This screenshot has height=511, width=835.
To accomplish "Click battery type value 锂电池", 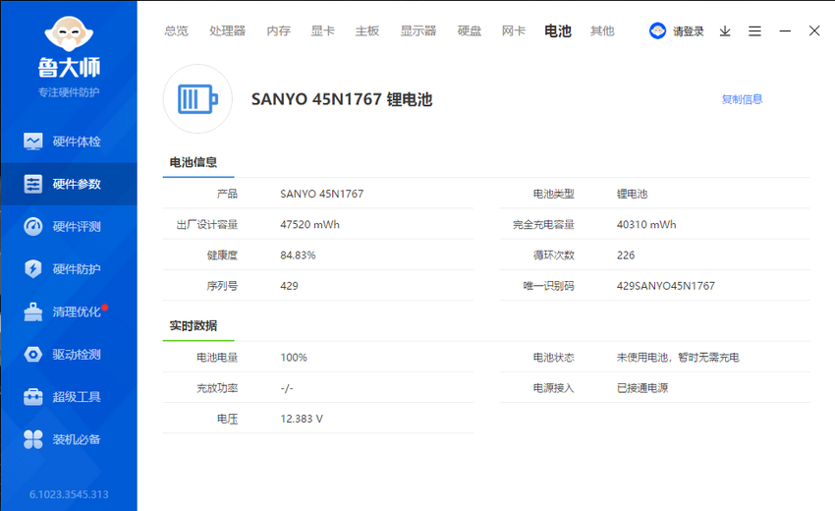I will coord(632,194).
